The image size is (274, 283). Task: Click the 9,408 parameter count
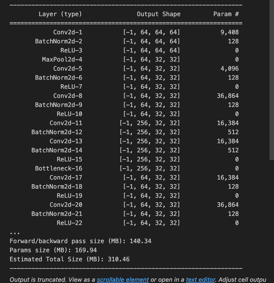coord(230,32)
